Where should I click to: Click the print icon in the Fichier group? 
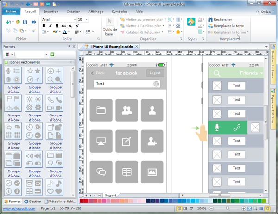[33, 22]
